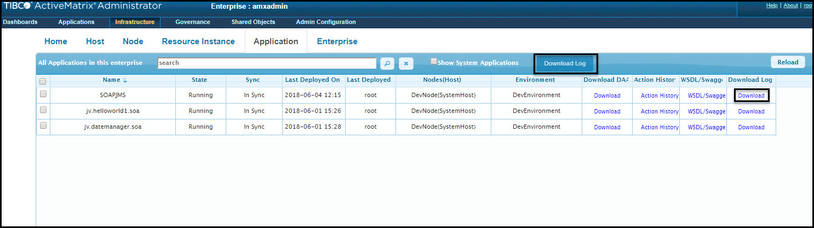Enable Show System Applications checkbox
Image resolution: width=814 pixels, height=228 pixels.
click(x=434, y=62)
